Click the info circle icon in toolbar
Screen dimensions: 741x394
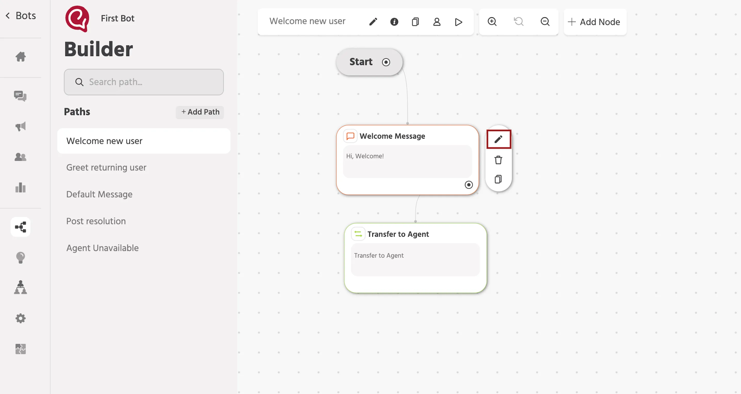(394, 22)
